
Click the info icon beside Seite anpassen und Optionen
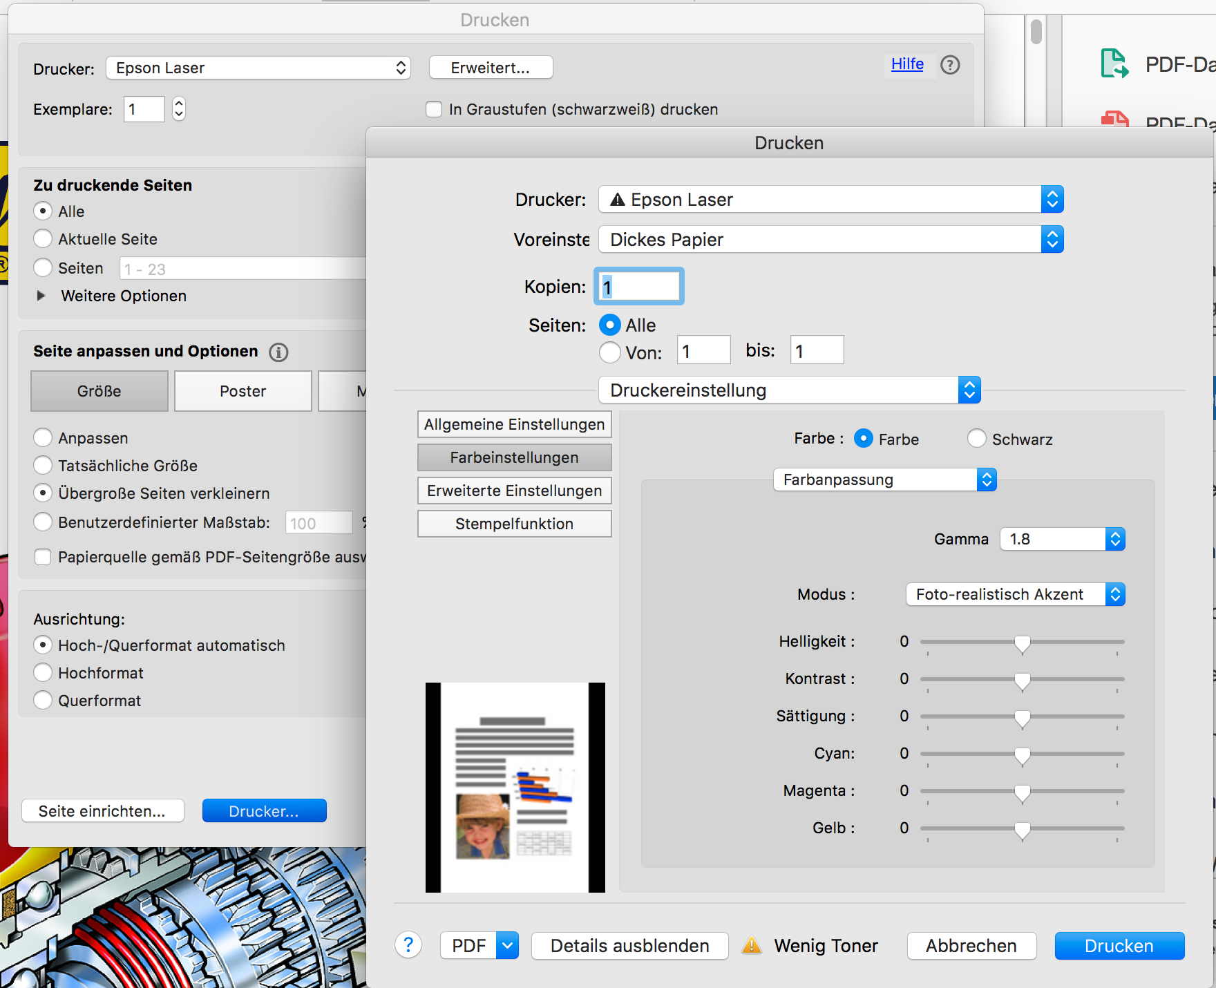pyautogui.click(x=278, y=352)
